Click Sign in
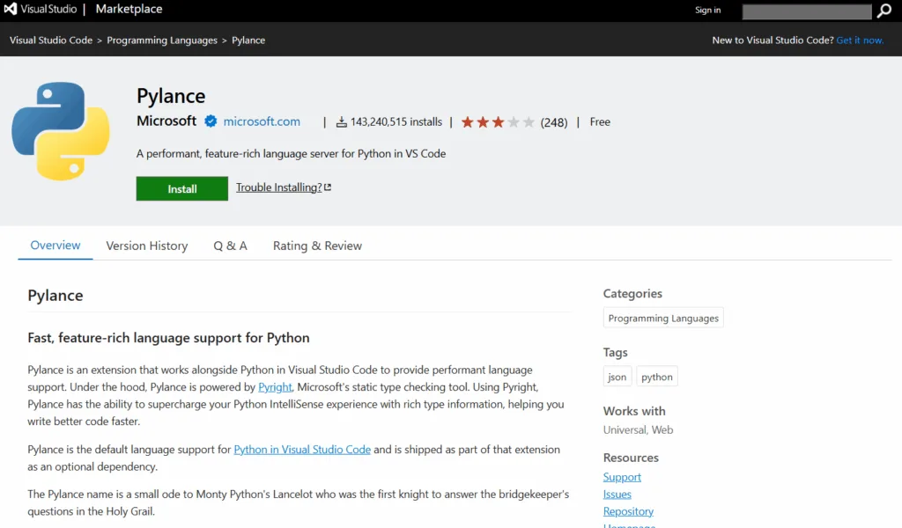Viewport: 902px width, 528px height. [707, 10]
